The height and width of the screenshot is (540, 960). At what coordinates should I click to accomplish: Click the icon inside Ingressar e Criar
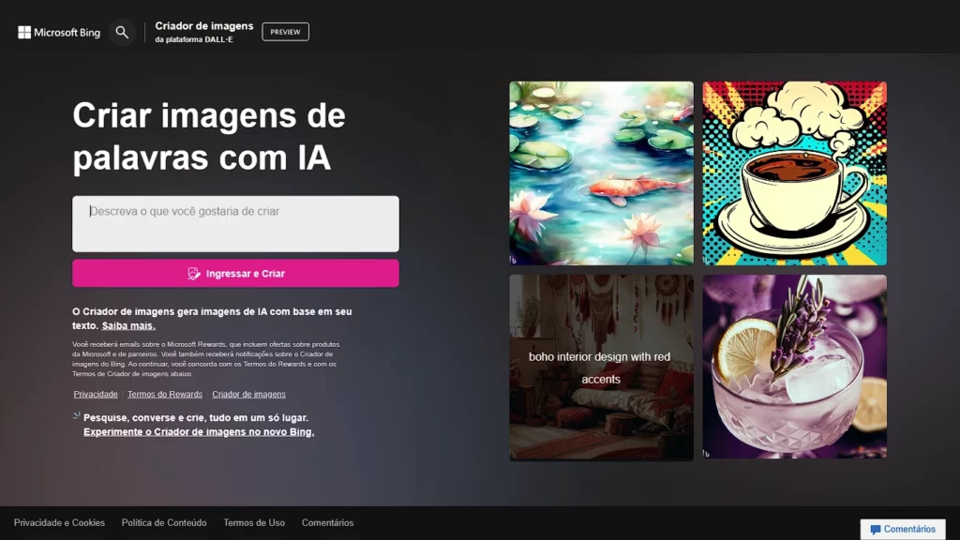tap(193, 273)
